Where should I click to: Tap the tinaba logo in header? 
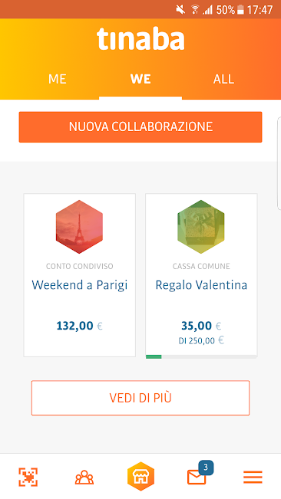pos(140,39)
